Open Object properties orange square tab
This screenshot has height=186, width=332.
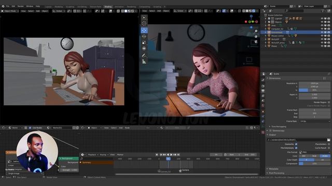pyautogui.click(x=263, y=112)
